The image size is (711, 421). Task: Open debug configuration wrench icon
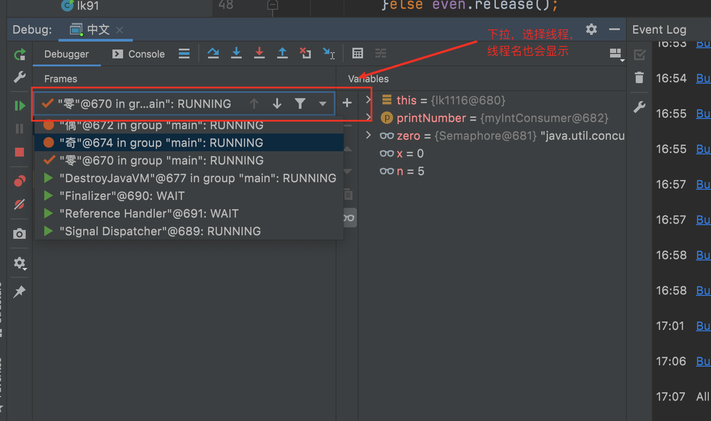point(19,77)
